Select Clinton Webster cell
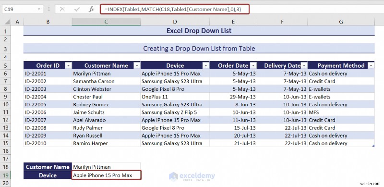This screenshot has width=384, height=187. tap(106, 89)
